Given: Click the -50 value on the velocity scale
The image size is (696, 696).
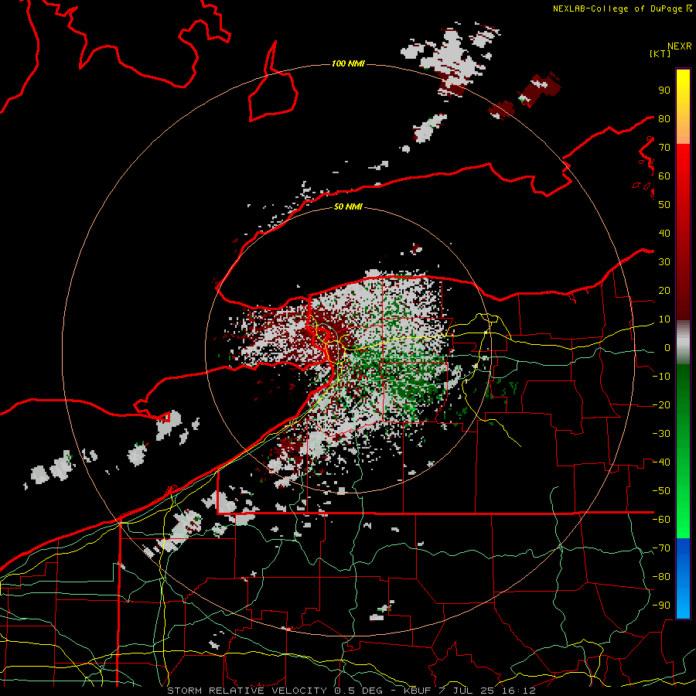Looking at the screenshot, I should tap(661, 491).
